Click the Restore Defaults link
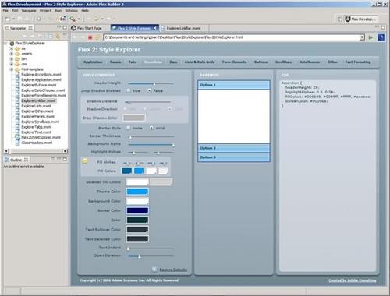This screenshot has height=296, width=390. (173, 270)
